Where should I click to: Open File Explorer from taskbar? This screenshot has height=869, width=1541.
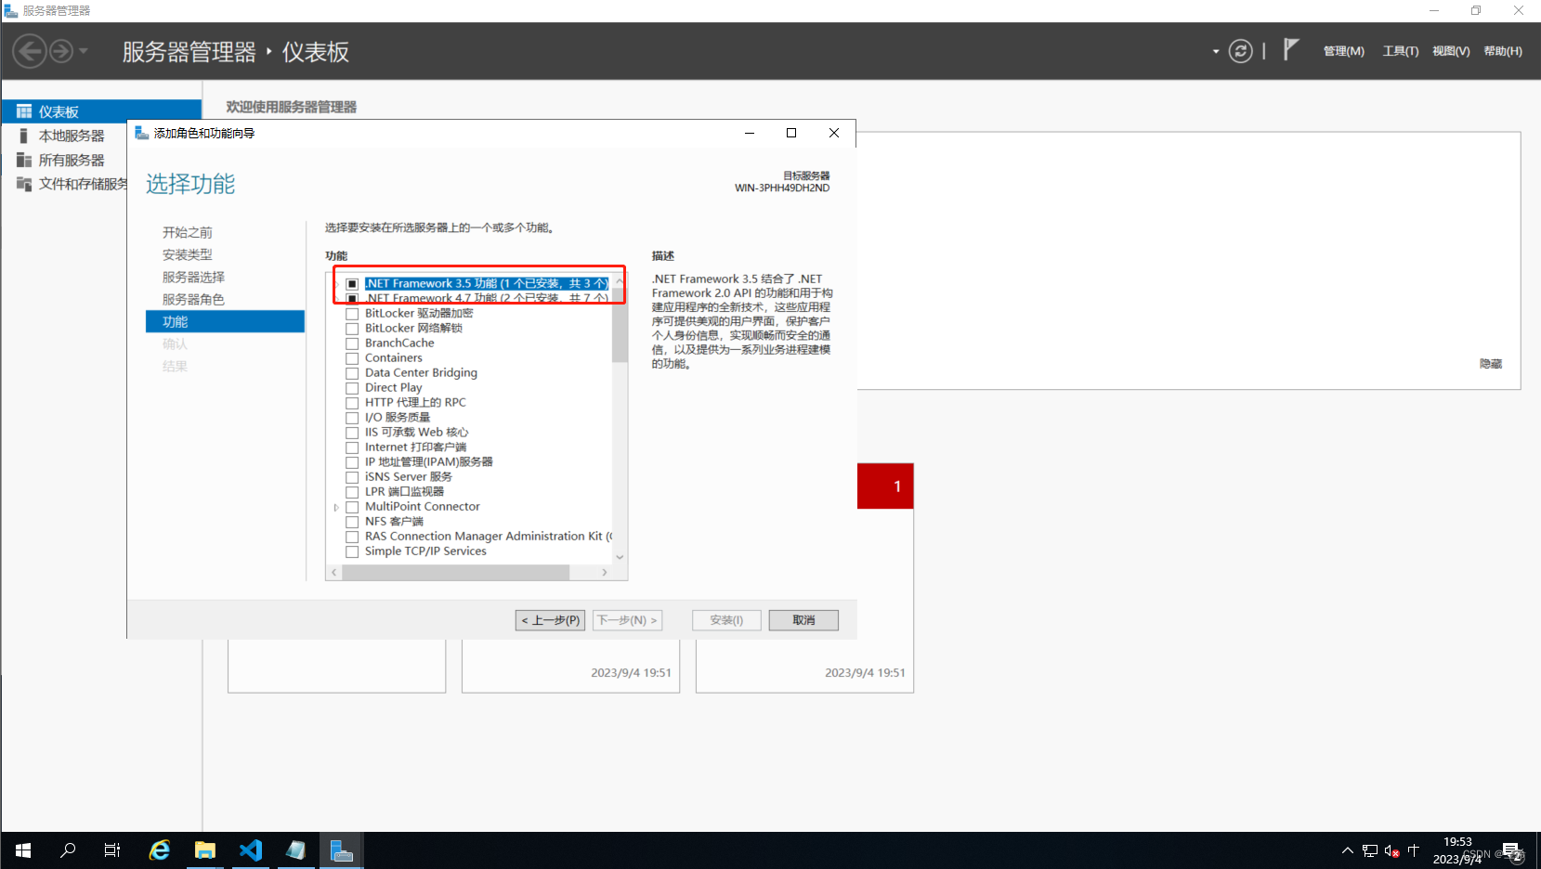(x=204, y=850)
